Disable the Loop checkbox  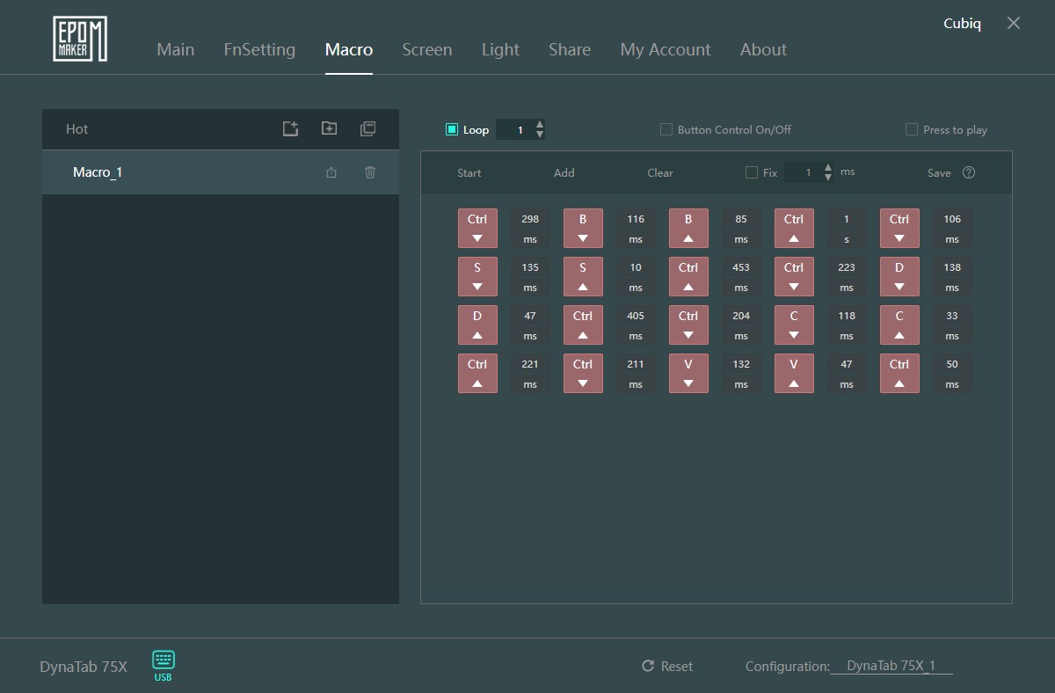[452, 129]
